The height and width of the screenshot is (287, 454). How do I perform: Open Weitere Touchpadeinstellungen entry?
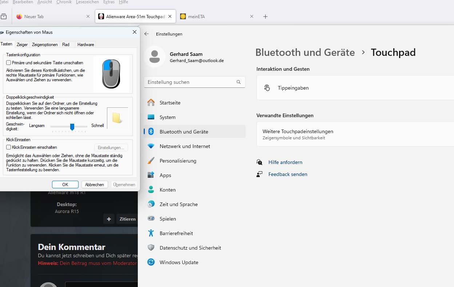coord(355,134)
